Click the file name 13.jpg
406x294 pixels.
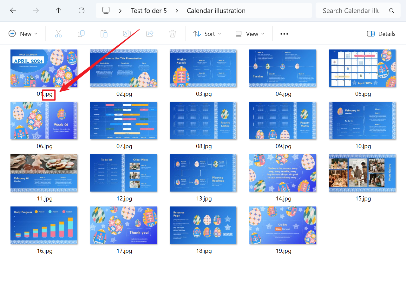pos(204,199)
